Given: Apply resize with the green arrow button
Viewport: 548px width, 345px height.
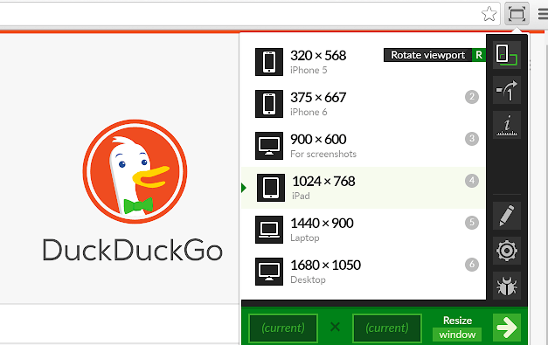Looking at the screenshot, I should [507, 328].
